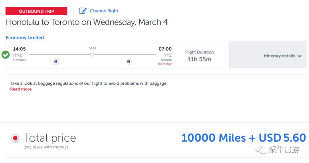Click the 07:00 arrival time
Viewport: 309px width, 163px height.
click(165, 49)
